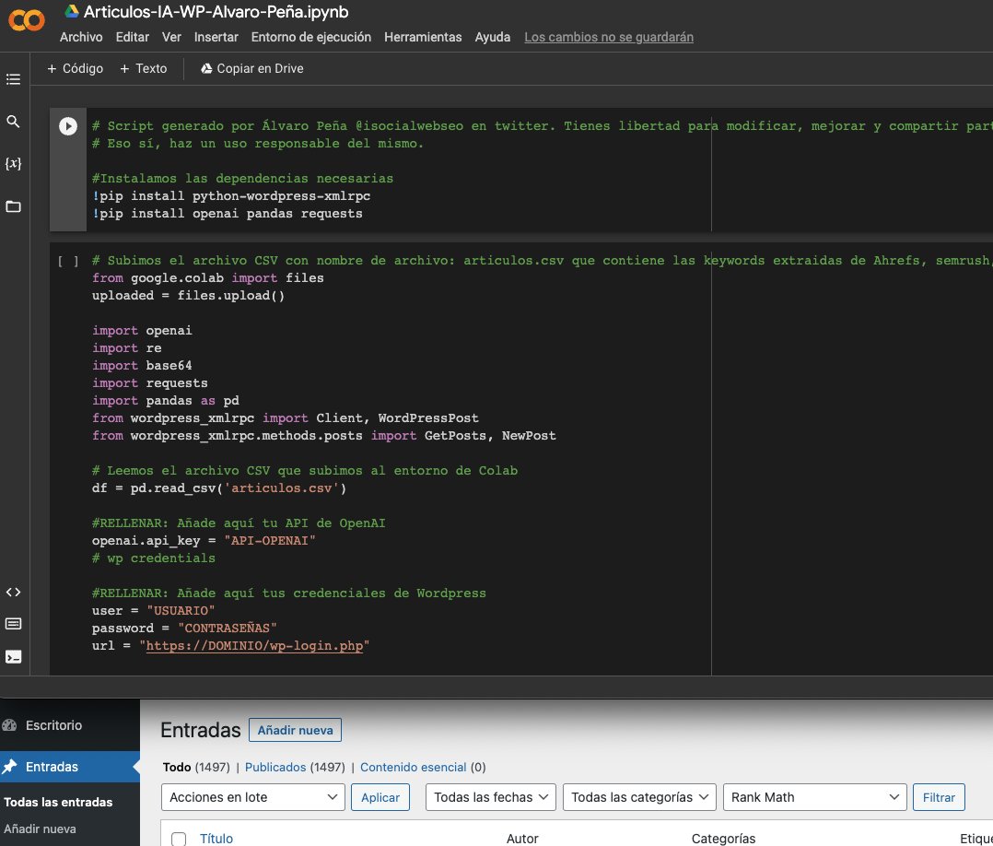Click the Colab logo icon

click(x=26, y=19)
